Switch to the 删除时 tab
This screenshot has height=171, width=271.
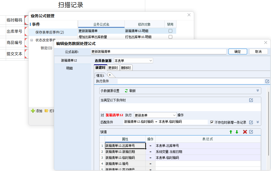click(126, 68)
